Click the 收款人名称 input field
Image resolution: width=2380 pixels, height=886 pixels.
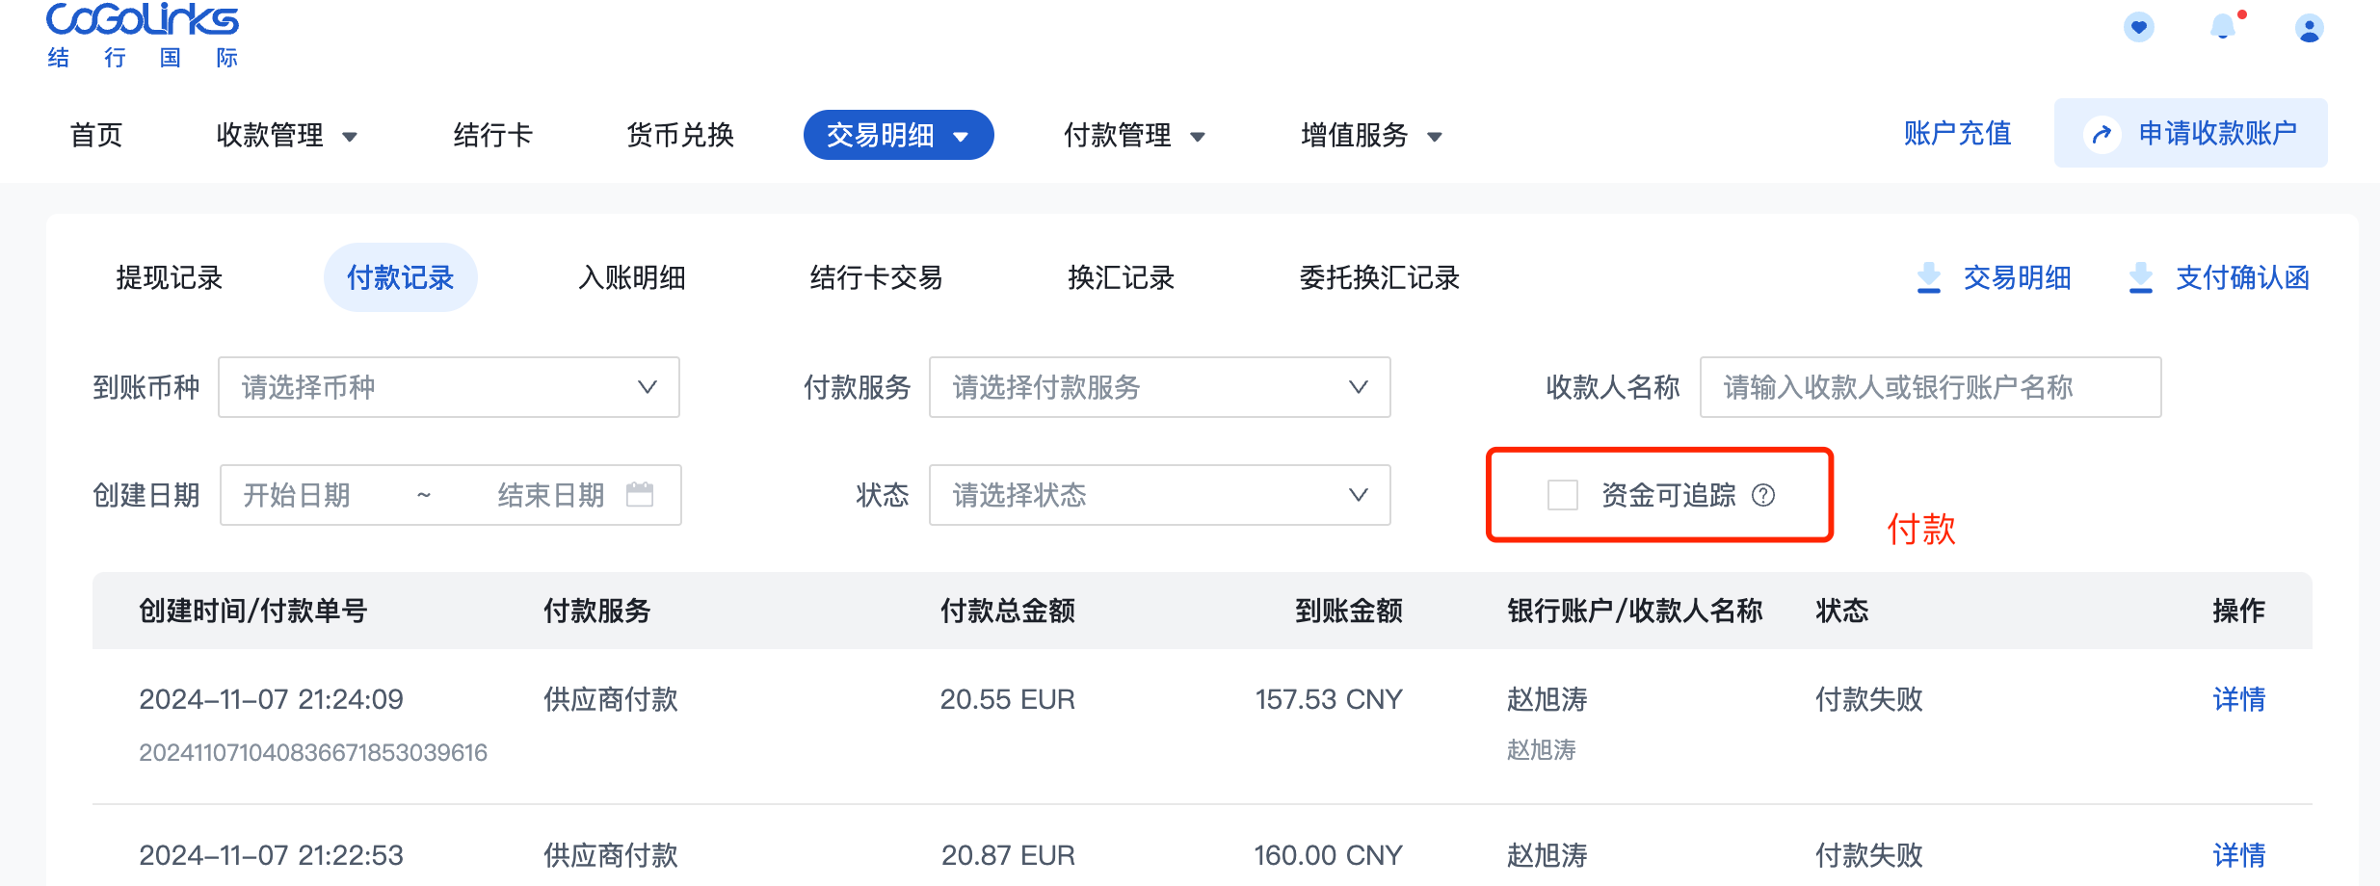coord(1930,387)
